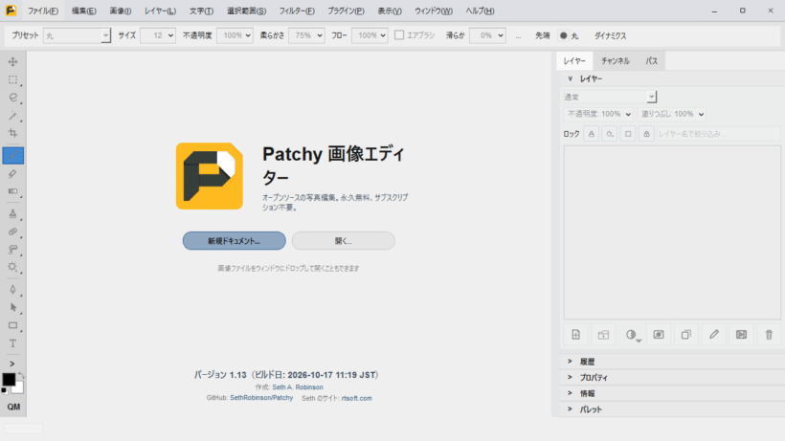Viewport: 785px width, 441px height.
Task: Expand the 履歴 panel
Action: 570,361
